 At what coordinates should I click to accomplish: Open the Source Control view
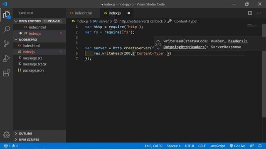tap(7, 44)
